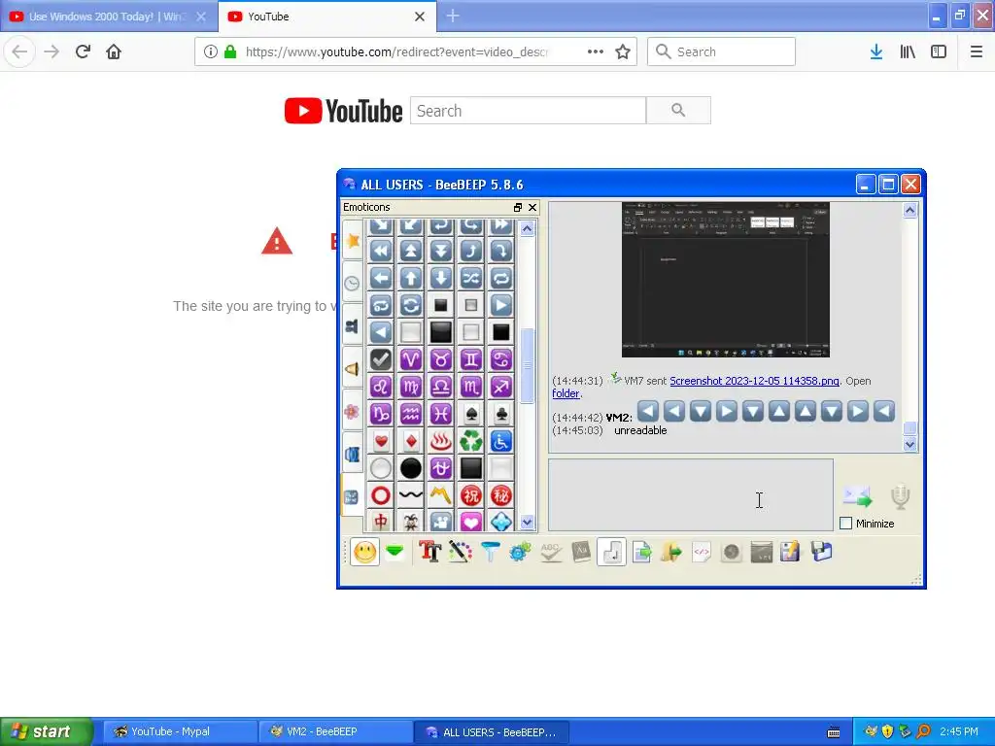Insert the Gemini zodiac emoticon

(x=471, y=359)
